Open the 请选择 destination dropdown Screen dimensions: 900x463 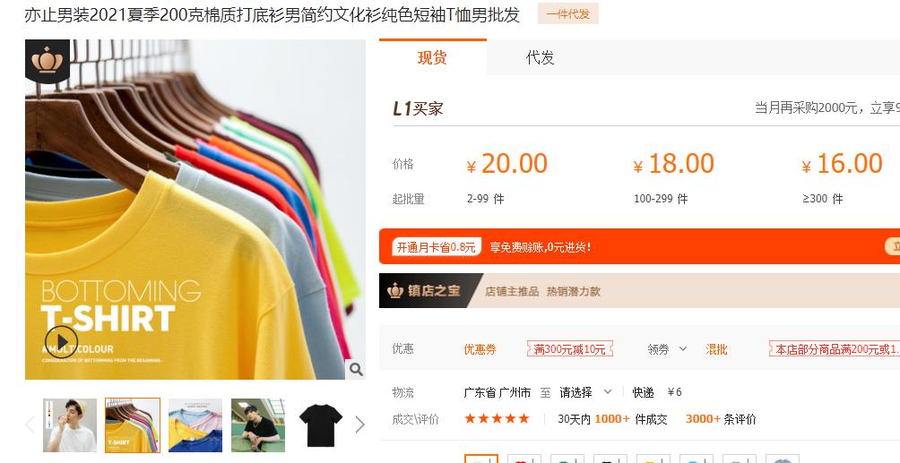pyautogui.click(x=585, y=392)
